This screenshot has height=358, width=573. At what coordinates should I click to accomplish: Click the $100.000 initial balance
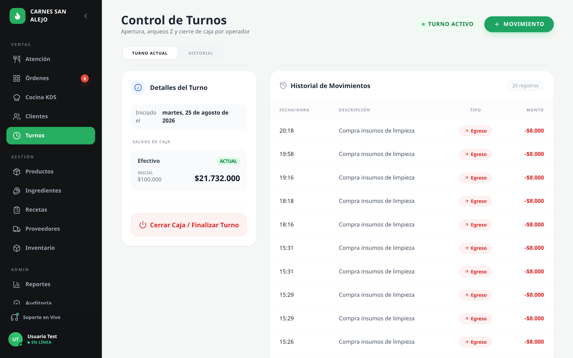(149, 179)
